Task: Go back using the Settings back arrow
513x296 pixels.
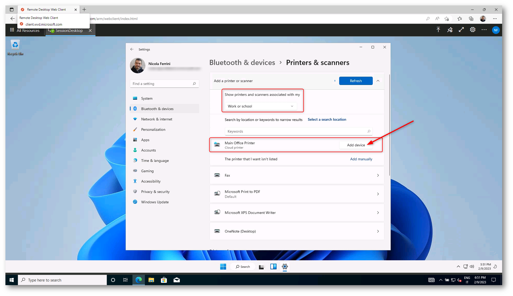Action: click(x=132, y=49)
